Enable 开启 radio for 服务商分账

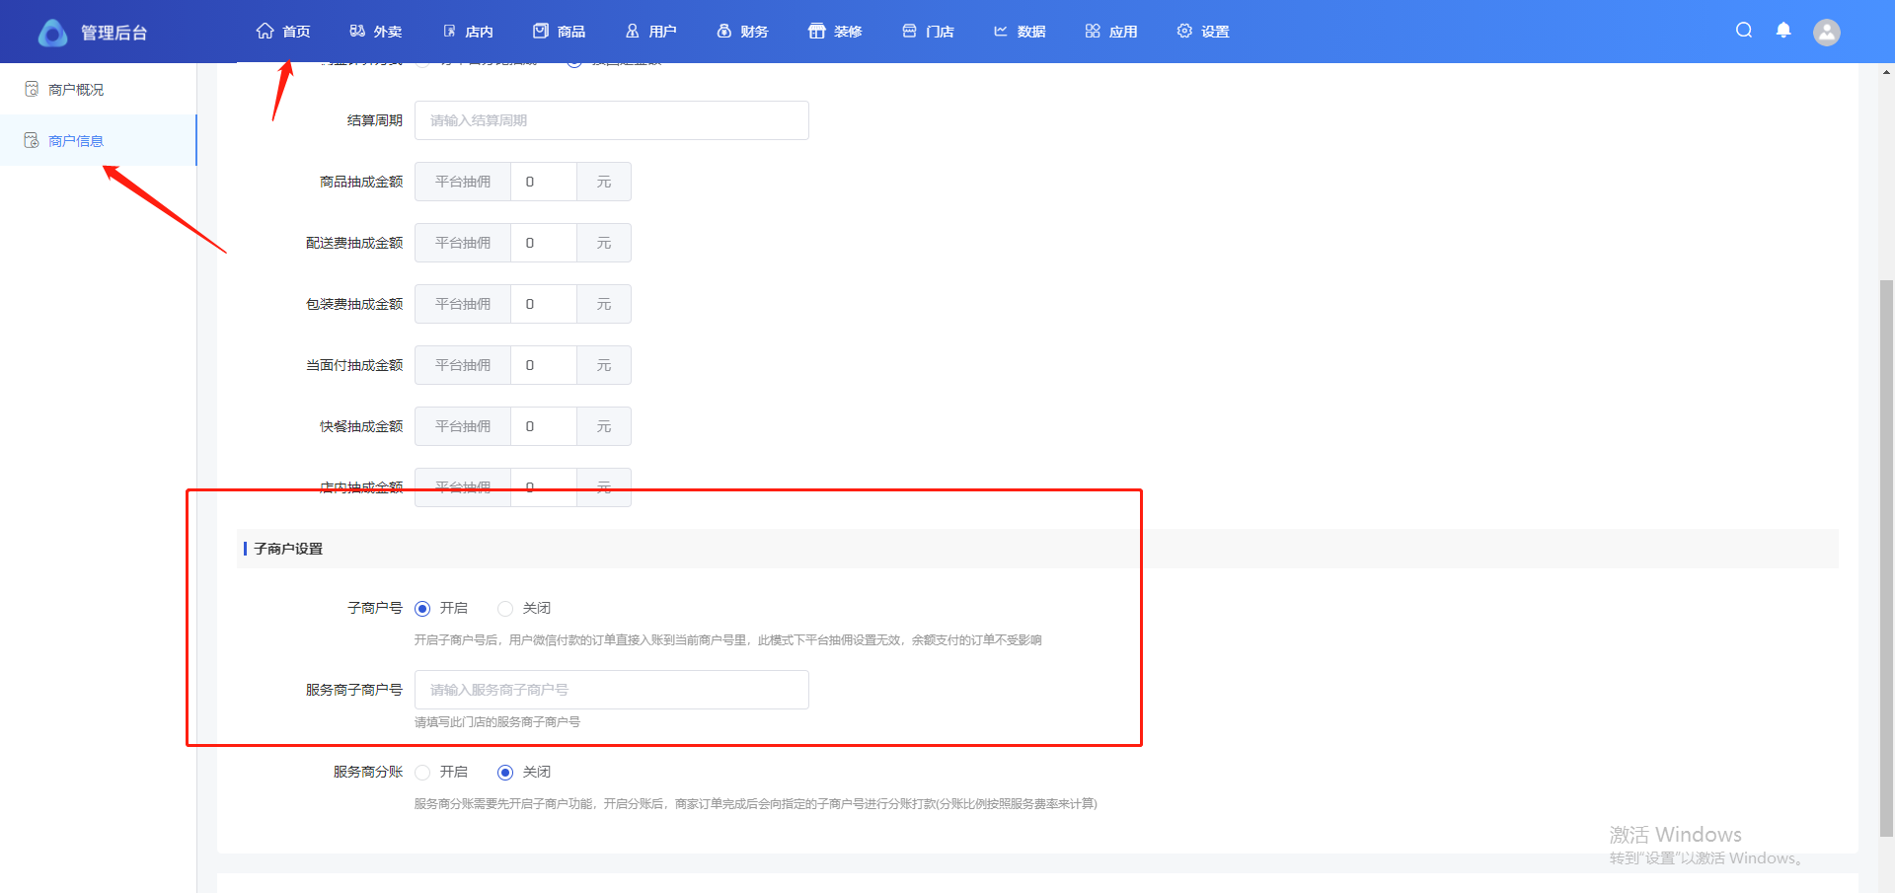point(422,773)
